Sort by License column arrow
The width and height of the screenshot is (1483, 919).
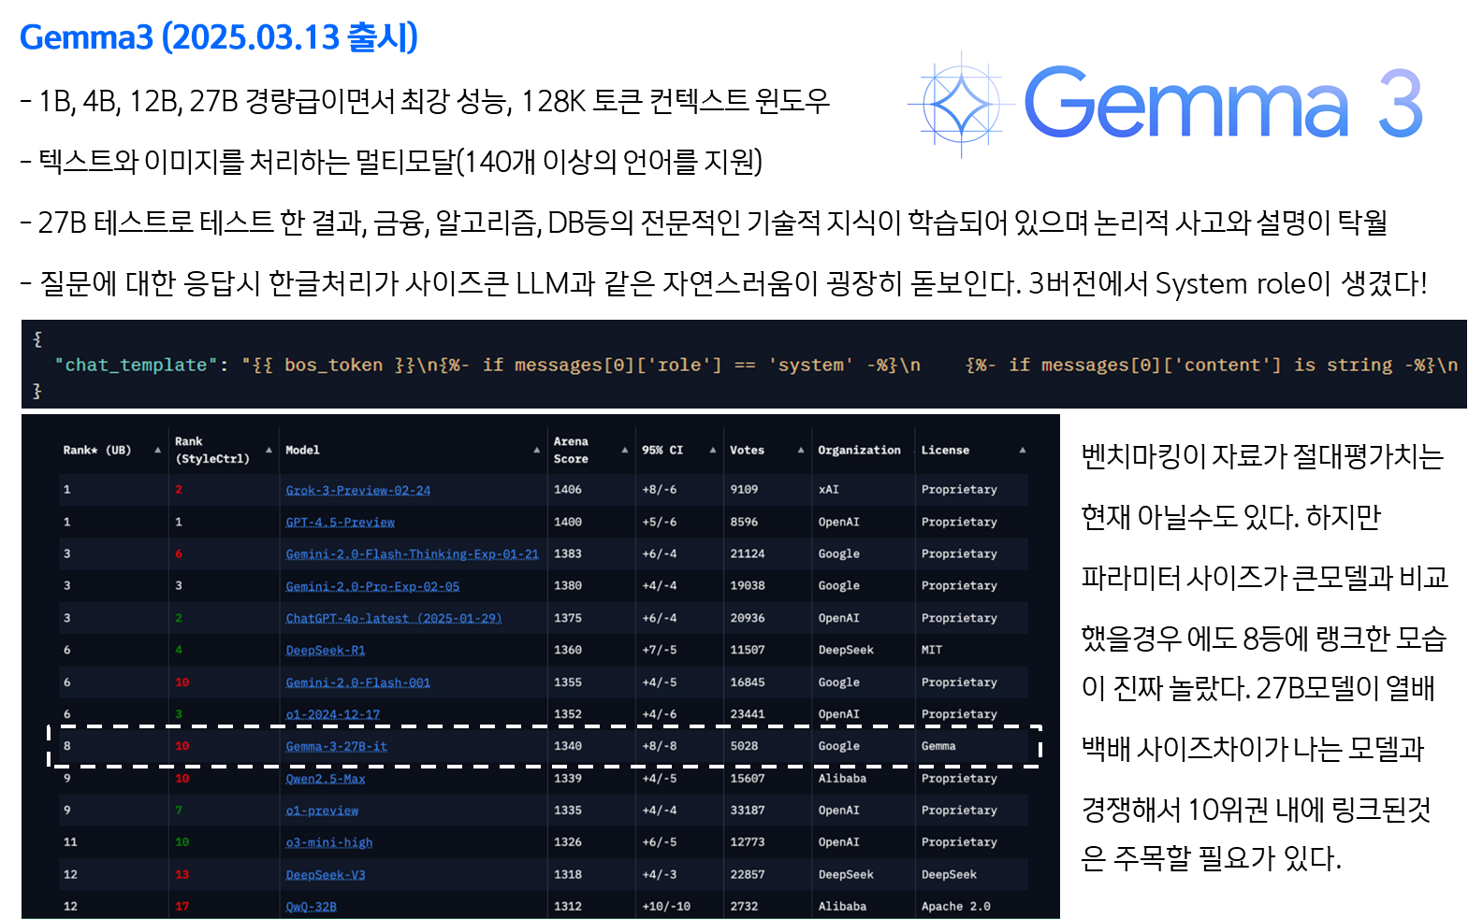point(1023,451)
